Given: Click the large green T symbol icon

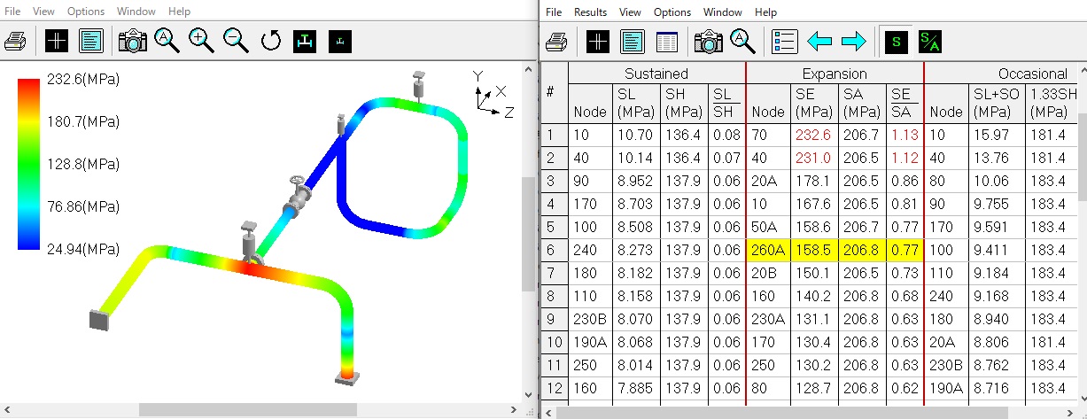Looking at the screenshot, I should 305,41.
